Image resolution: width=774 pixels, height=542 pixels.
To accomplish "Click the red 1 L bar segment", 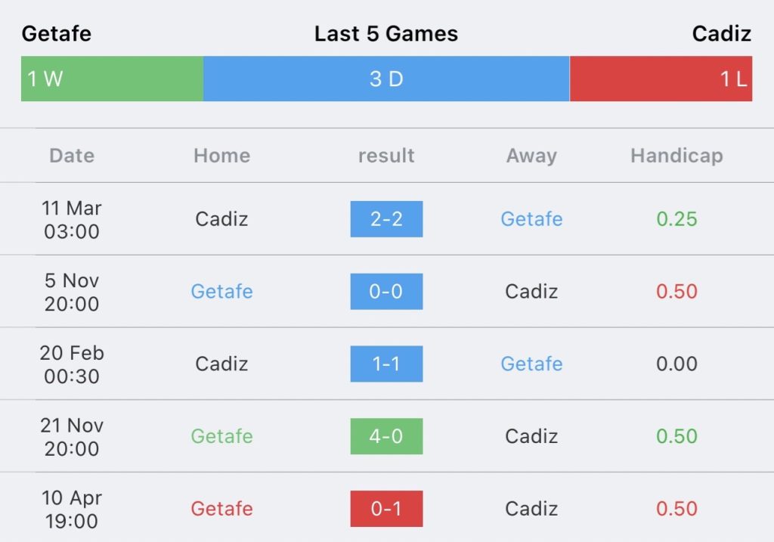I will (661, 79).
